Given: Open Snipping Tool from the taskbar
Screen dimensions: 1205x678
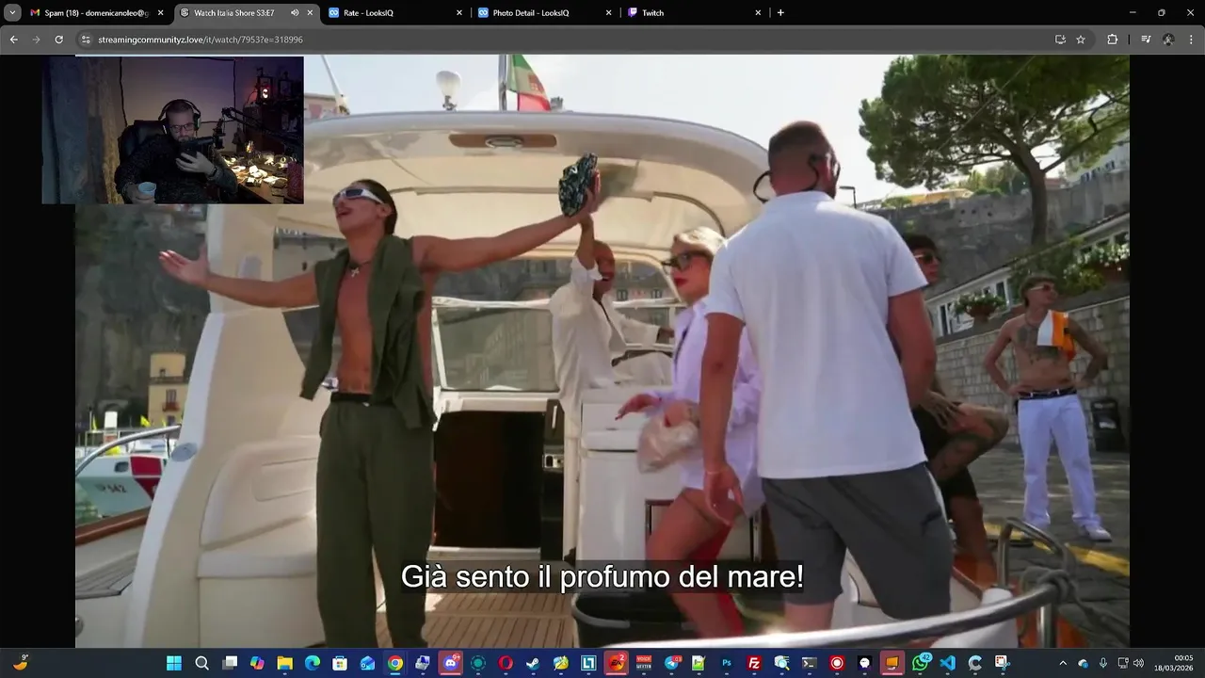Looking at the screenshot, I should pyautogui.click(x=1002, y=663).
